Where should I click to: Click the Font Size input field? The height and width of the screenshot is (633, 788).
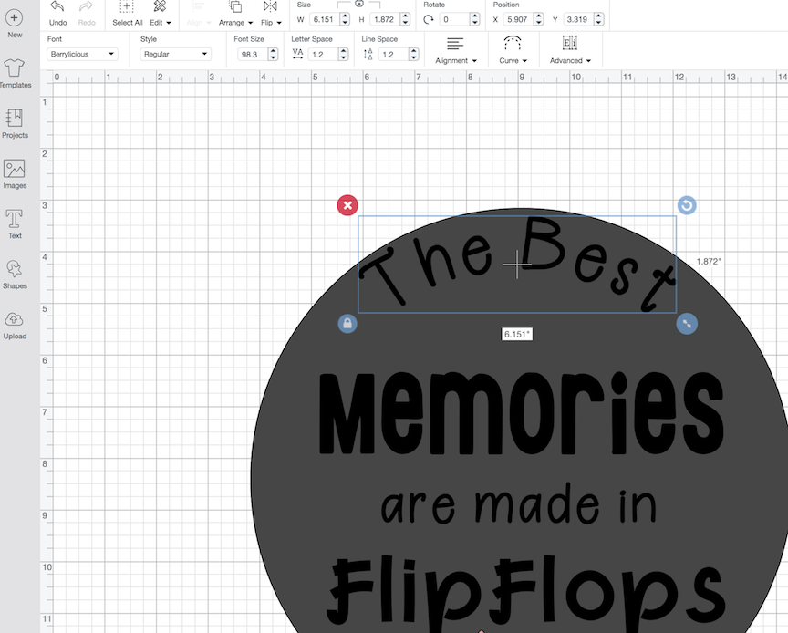coord(253,55)
